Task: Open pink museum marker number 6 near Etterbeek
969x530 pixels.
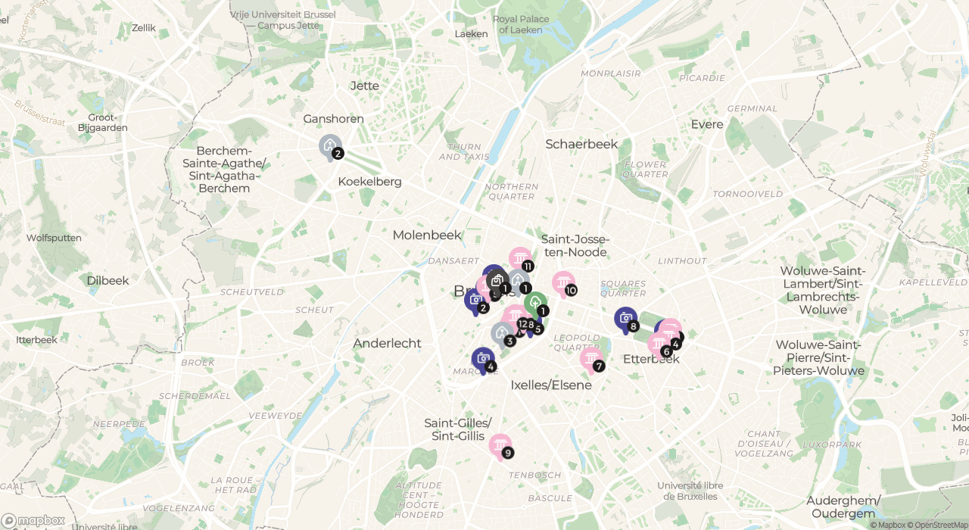Action: coord(659,344)
